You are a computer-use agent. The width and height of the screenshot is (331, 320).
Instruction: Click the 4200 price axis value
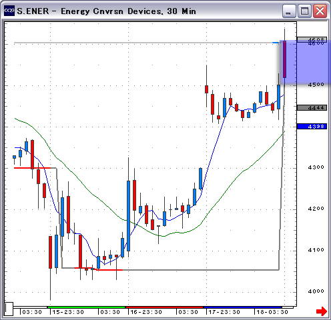point(316,209)
